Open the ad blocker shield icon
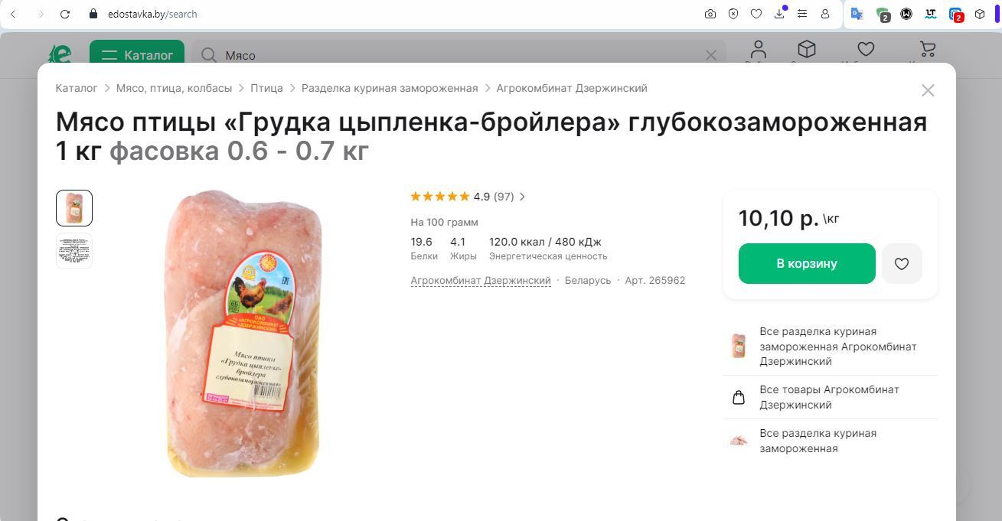This screenshot has height=521, width=1002. [x=733, y=14]
